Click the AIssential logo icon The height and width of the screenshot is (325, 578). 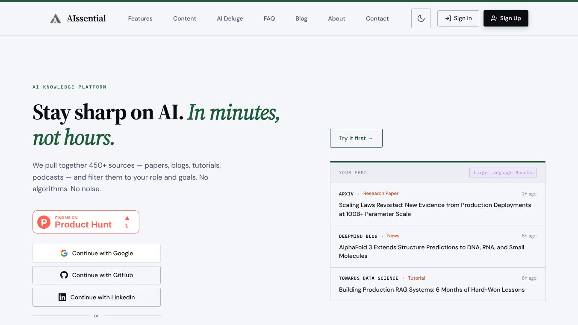(x=56, y=18)
